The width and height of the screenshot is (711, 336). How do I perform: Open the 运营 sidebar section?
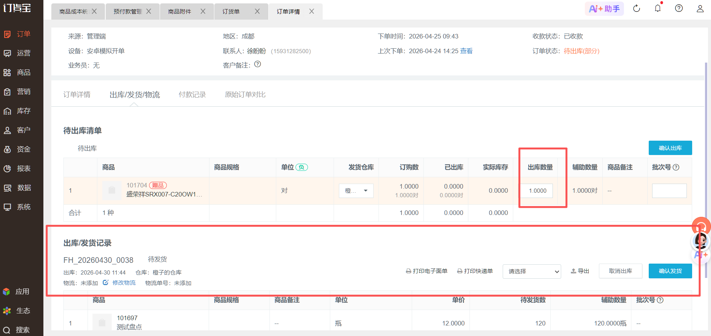pos(17,53)
